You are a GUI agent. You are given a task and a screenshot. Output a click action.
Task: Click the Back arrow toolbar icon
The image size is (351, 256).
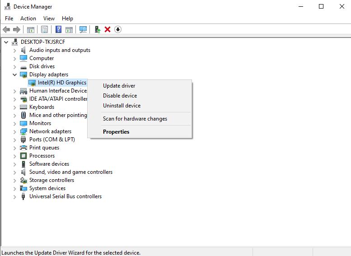tap(6, 29)
